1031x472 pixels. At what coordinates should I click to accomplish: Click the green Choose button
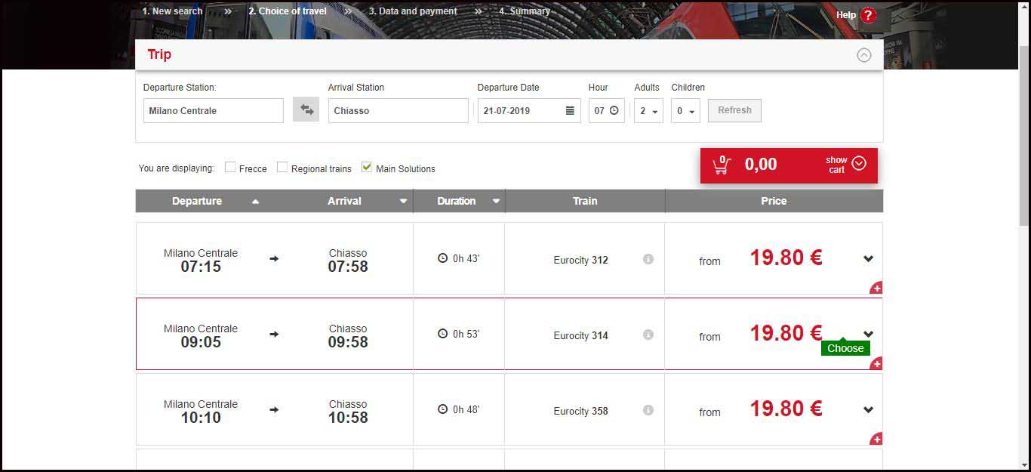pyautogui.click(x=845, y=348)
